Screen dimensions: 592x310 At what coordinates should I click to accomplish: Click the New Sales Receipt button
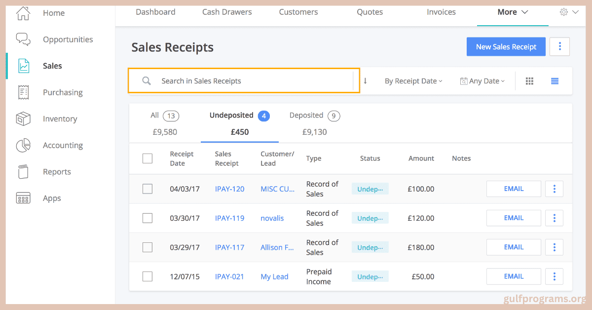coord(506,47)
